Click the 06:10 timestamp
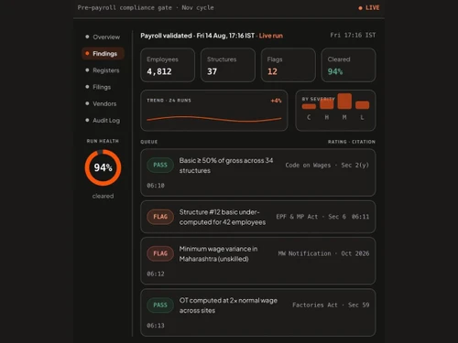 tap(156, 186)
